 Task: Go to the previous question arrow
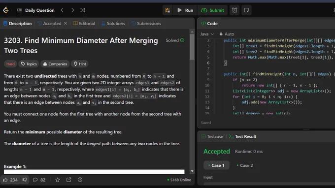(x=62, y=10)
